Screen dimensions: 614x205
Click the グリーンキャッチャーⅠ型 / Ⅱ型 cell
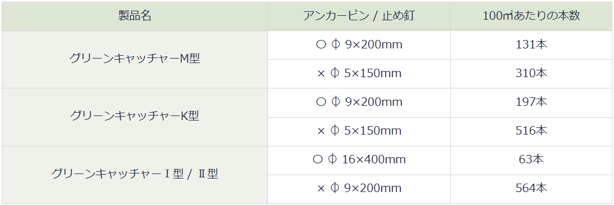(135, 175)
